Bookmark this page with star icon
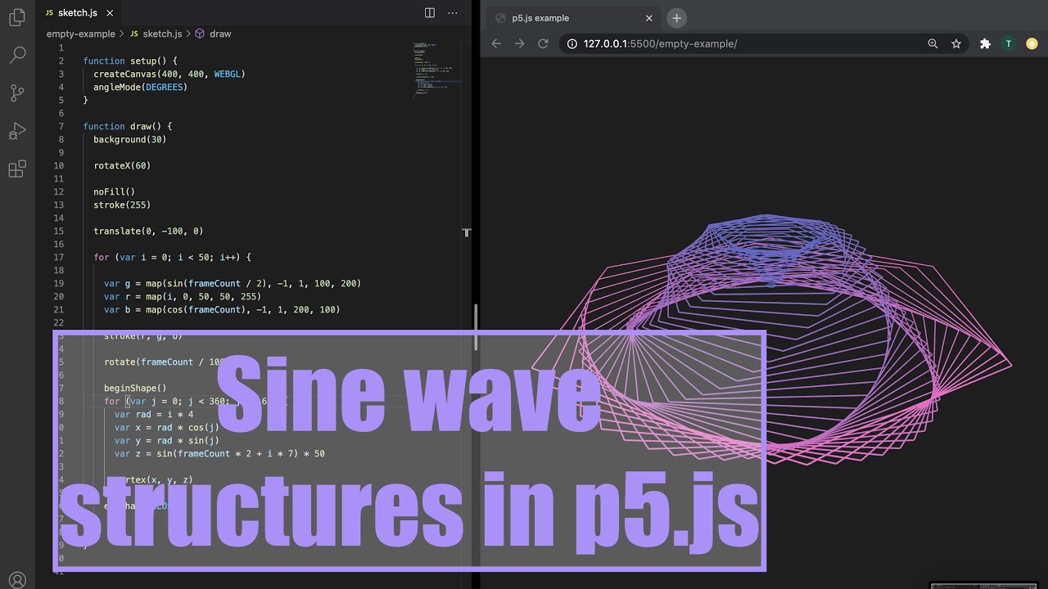This screenshot has height=589, width=1048. point(955,43)
